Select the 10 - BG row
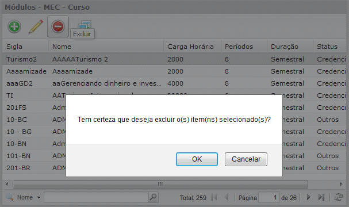This screenshot has height=207, width=349. [19, 132]
